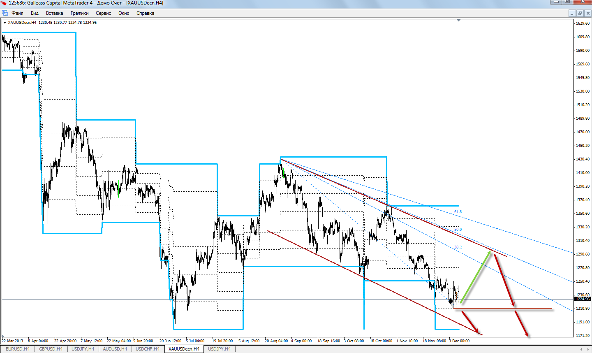The height and width of the screenshot is (353, 592).
Task: Switch to the EURUSD,H4 chart tab
Action: pos(17,349)
